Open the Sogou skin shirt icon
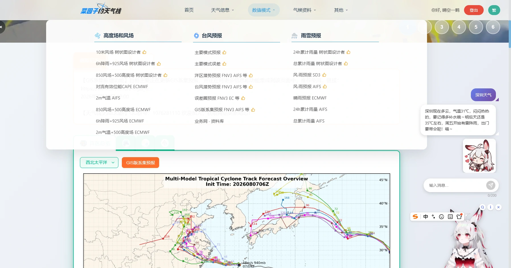 coord(459,217)
